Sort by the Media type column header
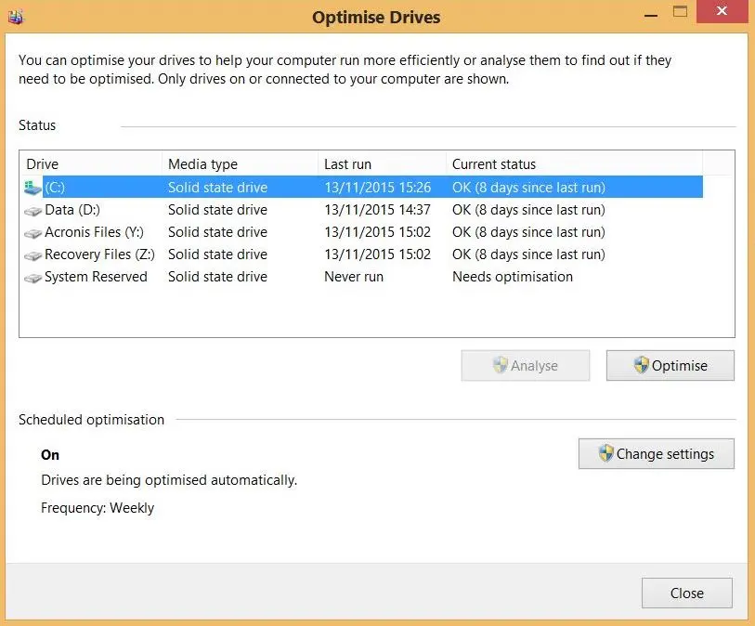The height and width of the screenshot is (626, 755). tap(240, 164)
